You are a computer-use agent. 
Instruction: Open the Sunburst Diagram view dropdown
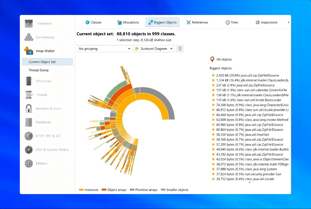tap(154, 49)
